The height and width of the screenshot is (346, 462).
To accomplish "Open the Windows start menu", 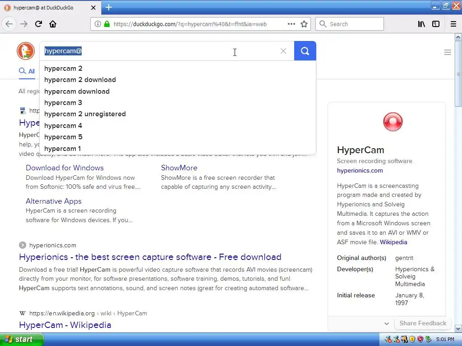I will click(x=22, y=340).
